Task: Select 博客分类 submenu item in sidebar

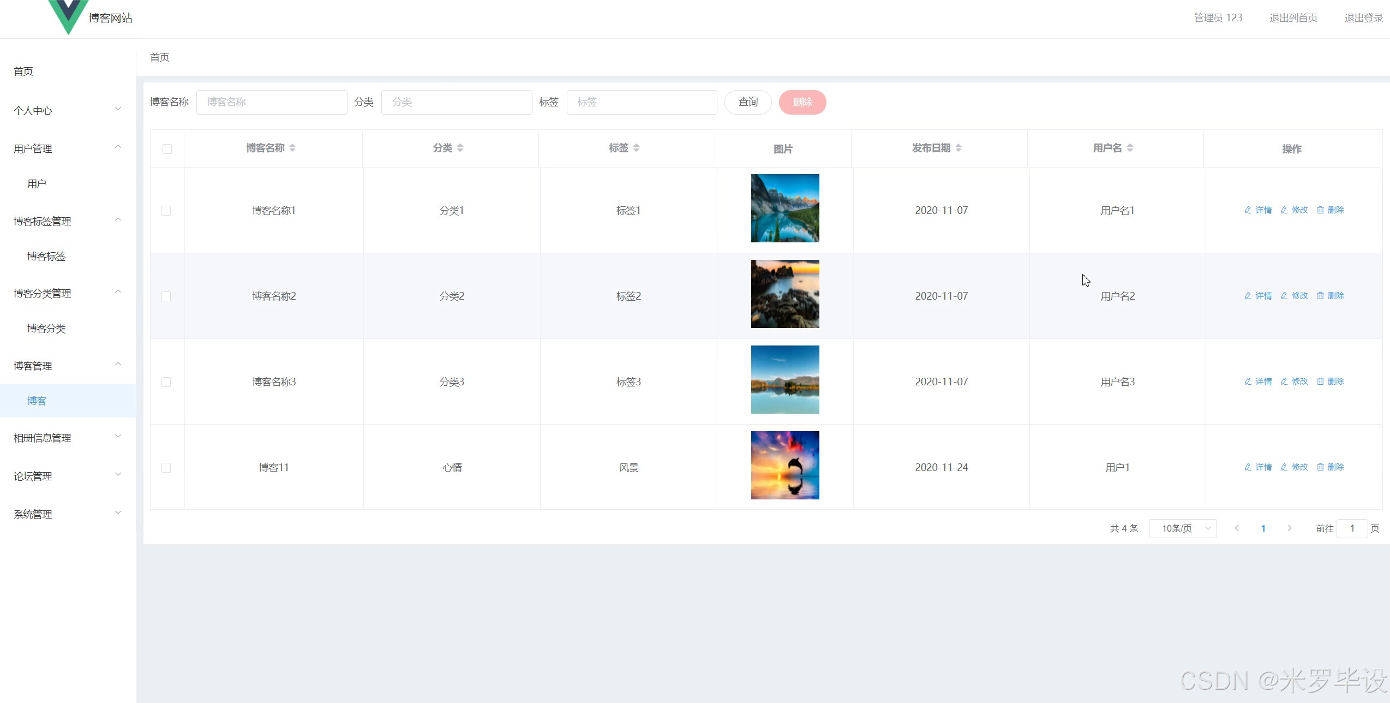Action: (46, 329)
